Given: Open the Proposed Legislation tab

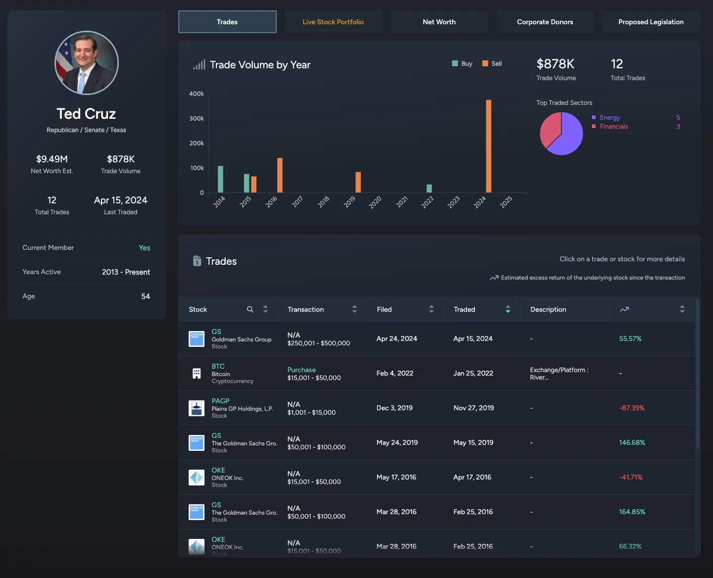Looking at the screenshot, I should coord(651,22).
